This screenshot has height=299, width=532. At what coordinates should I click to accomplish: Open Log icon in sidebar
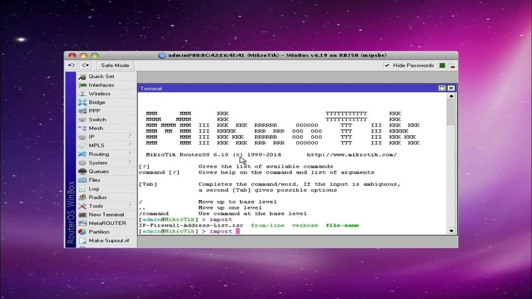pyautogui.click(x=82, y=189)
